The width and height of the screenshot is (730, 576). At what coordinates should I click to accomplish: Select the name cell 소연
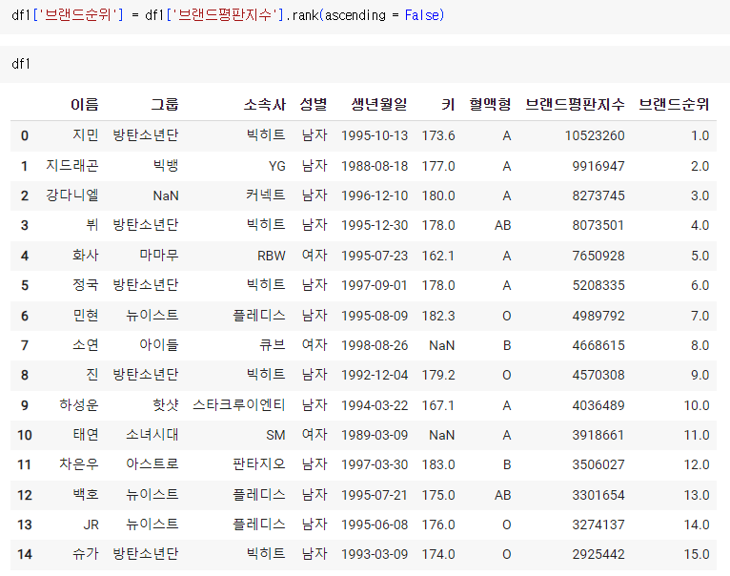[85, 345]
